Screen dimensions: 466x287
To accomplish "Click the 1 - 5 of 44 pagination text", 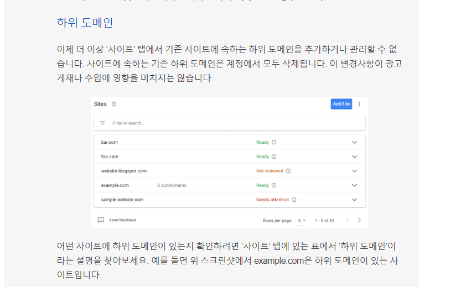I will 324,221.
